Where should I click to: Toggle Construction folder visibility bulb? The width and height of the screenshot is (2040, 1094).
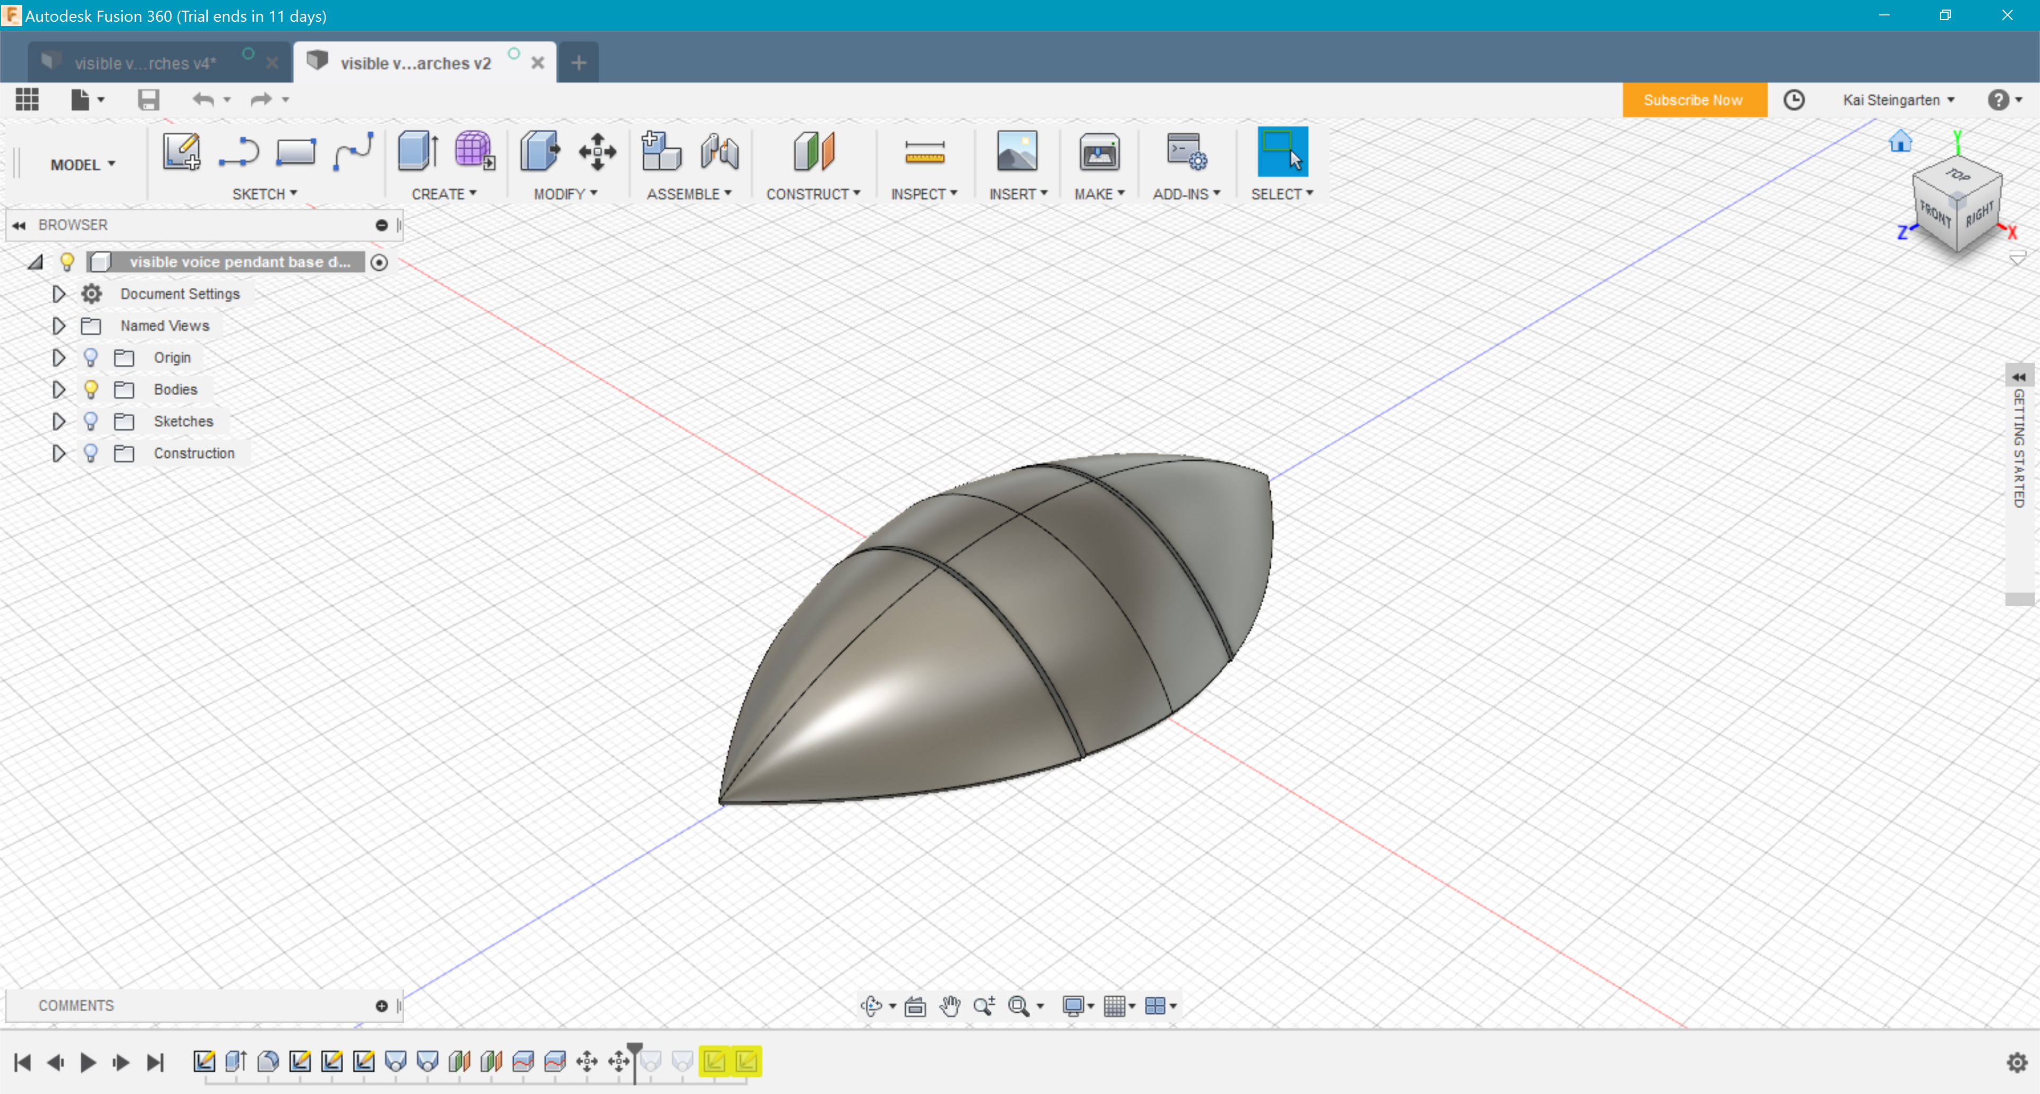pos(90,453)
